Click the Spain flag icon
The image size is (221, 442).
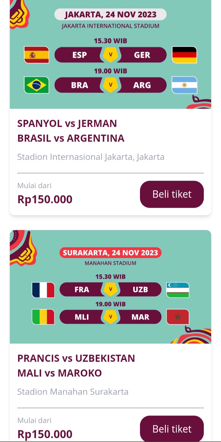37,54
